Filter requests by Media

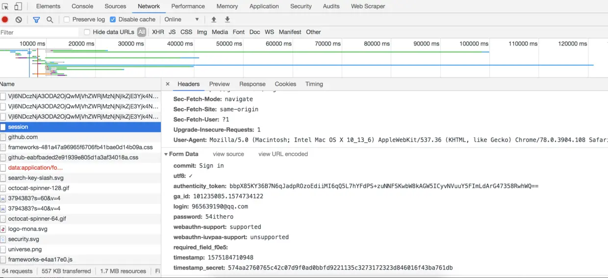click(220, 32)
